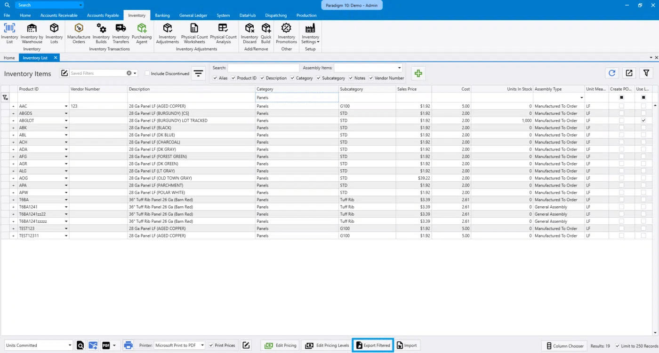Click the green add item plus button
The width and height of the screenshot is (659, 353).
(418, 73)
